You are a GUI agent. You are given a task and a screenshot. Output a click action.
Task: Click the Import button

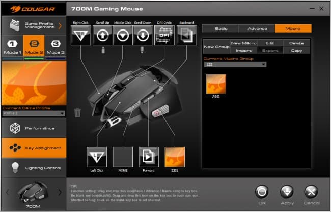coord(243,51)
